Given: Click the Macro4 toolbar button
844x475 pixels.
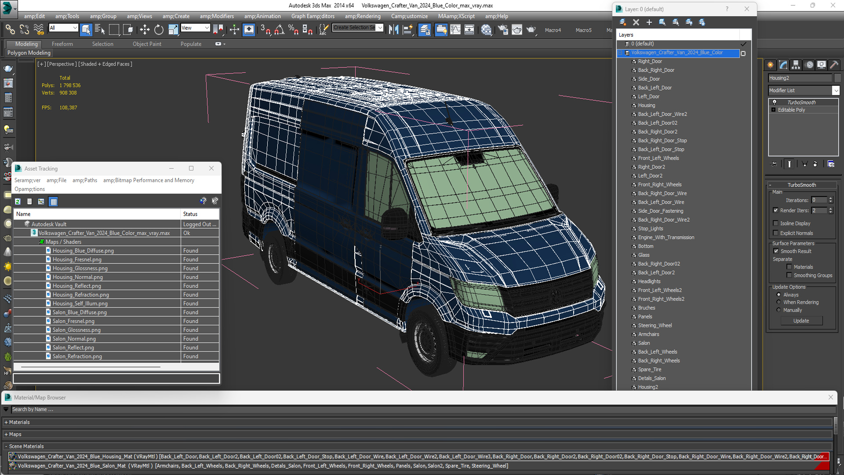Looking at the screenshot, I should [553, 30].
